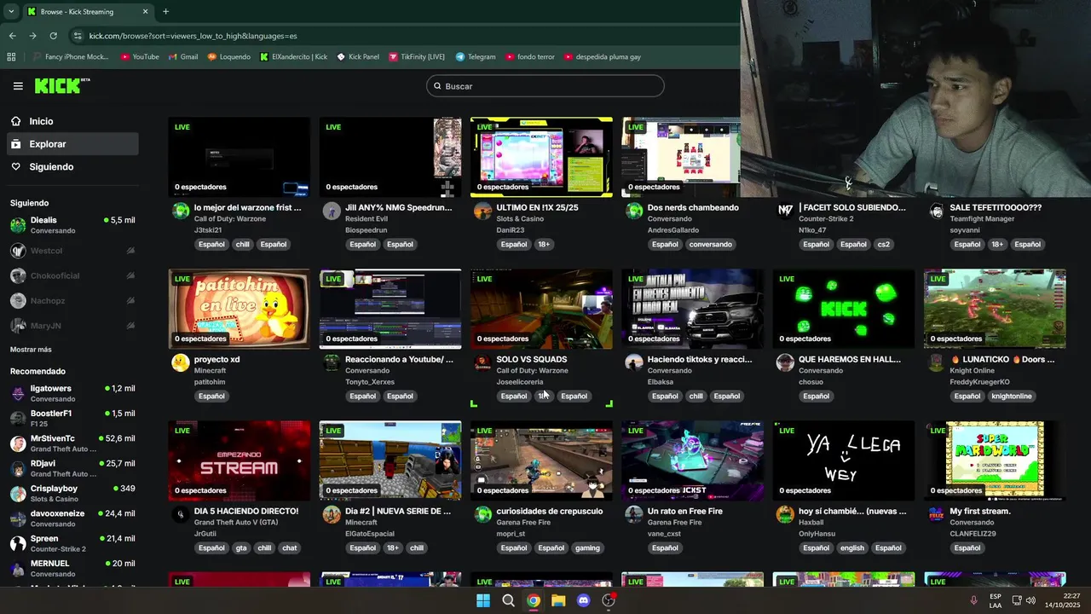Click the DaniR23 streamer avatar
The image size is (1091, 614).
tap(483, 211)
